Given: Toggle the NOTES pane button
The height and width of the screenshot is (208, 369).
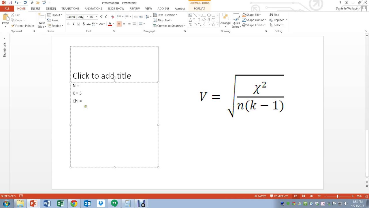Looking at the screenshot, I should 260,196.
